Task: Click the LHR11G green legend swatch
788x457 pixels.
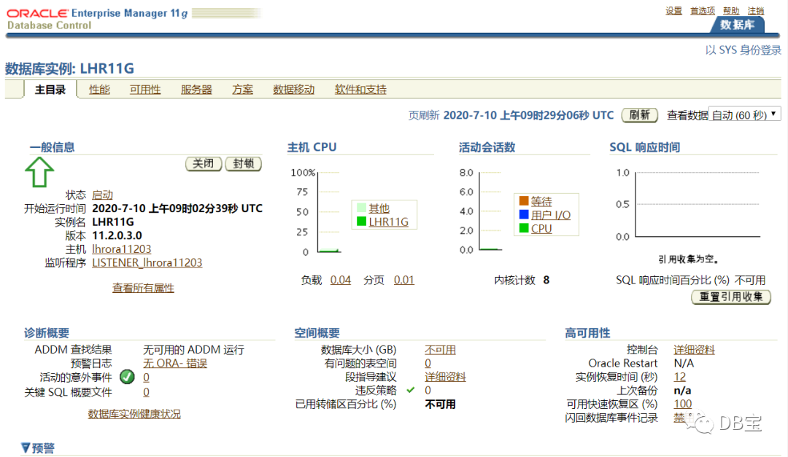Action: (x=361, y=221)
